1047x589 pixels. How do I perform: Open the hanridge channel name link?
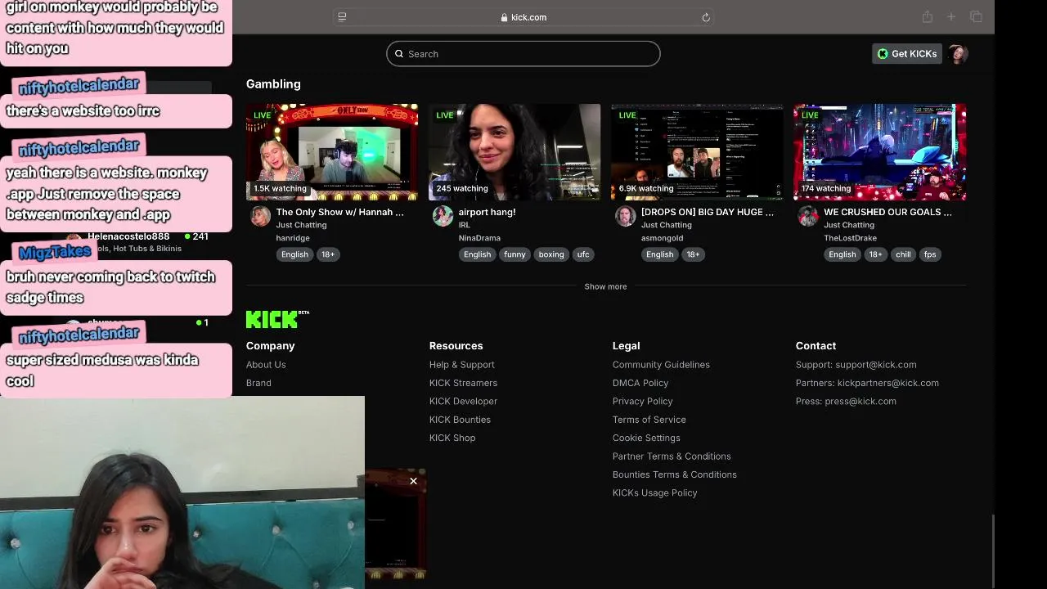click(293, 238)
